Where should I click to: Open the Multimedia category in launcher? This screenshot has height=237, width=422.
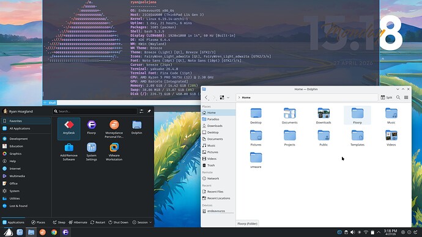pos(26,176)
